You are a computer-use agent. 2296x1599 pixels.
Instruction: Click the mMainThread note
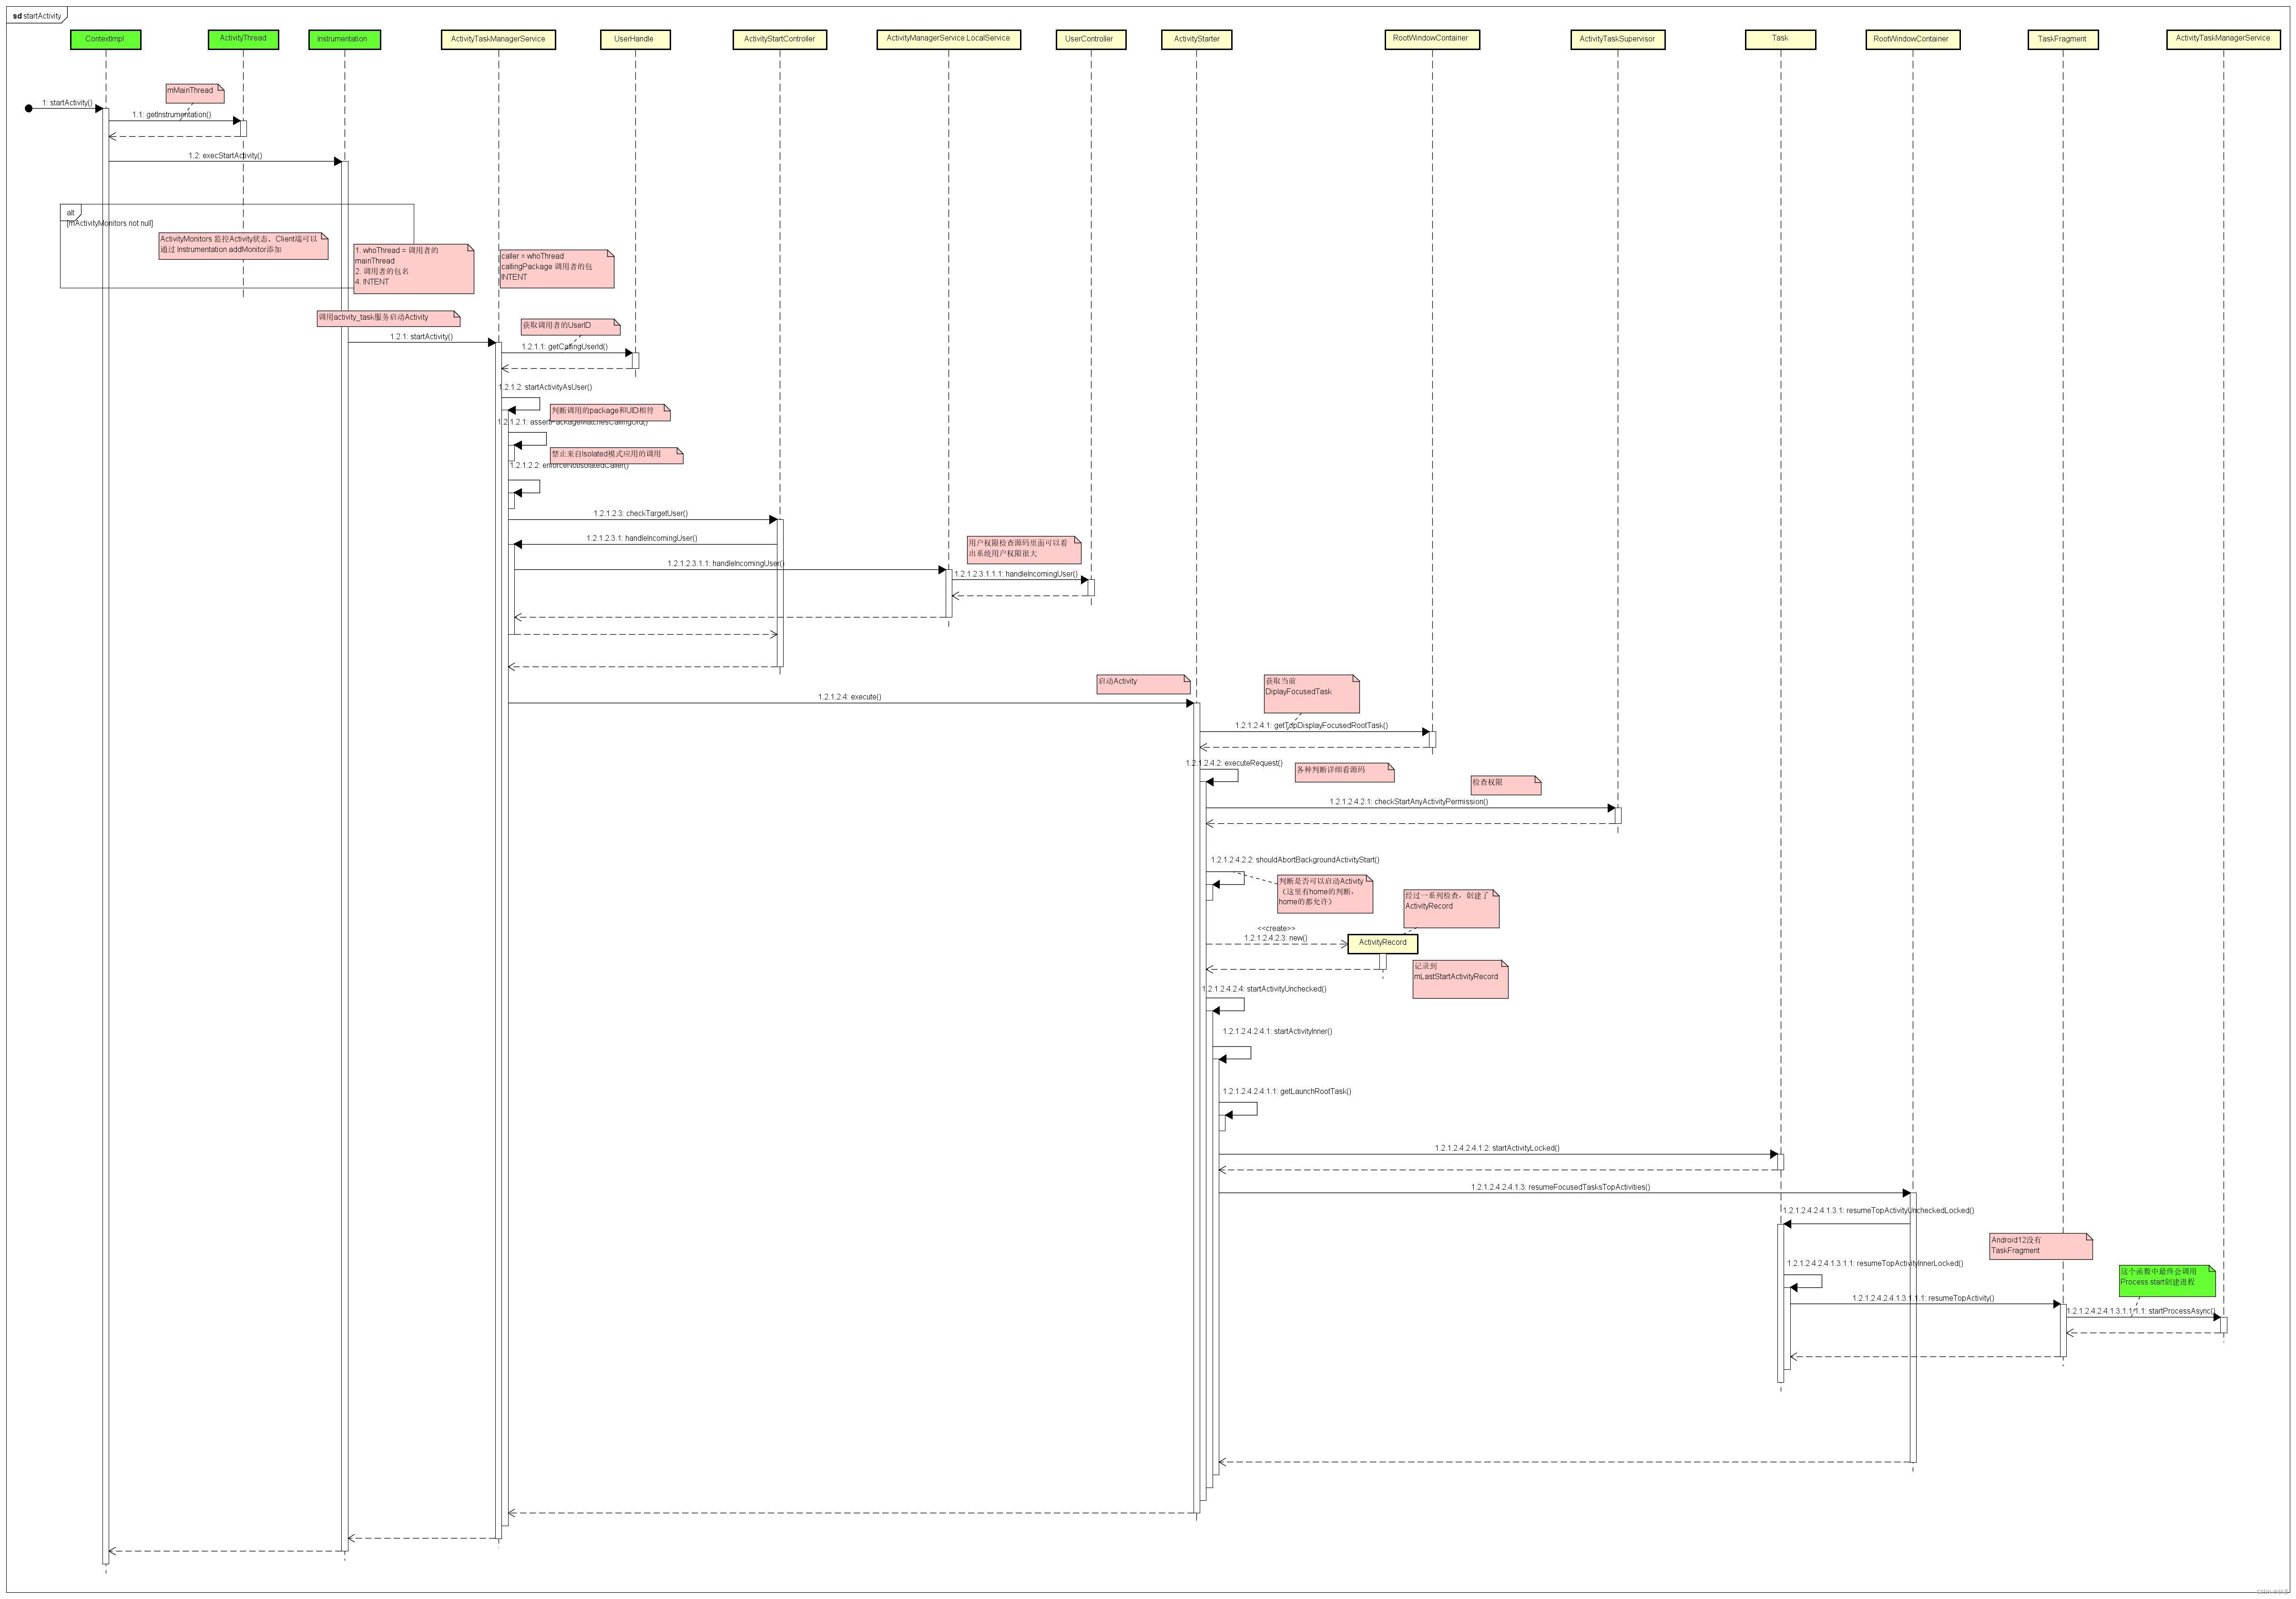click(193, 92)
